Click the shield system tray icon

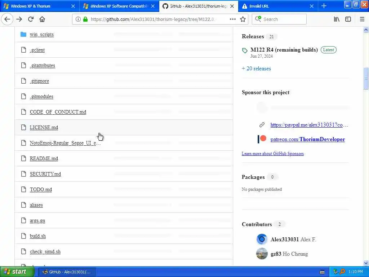pos(335,272)
